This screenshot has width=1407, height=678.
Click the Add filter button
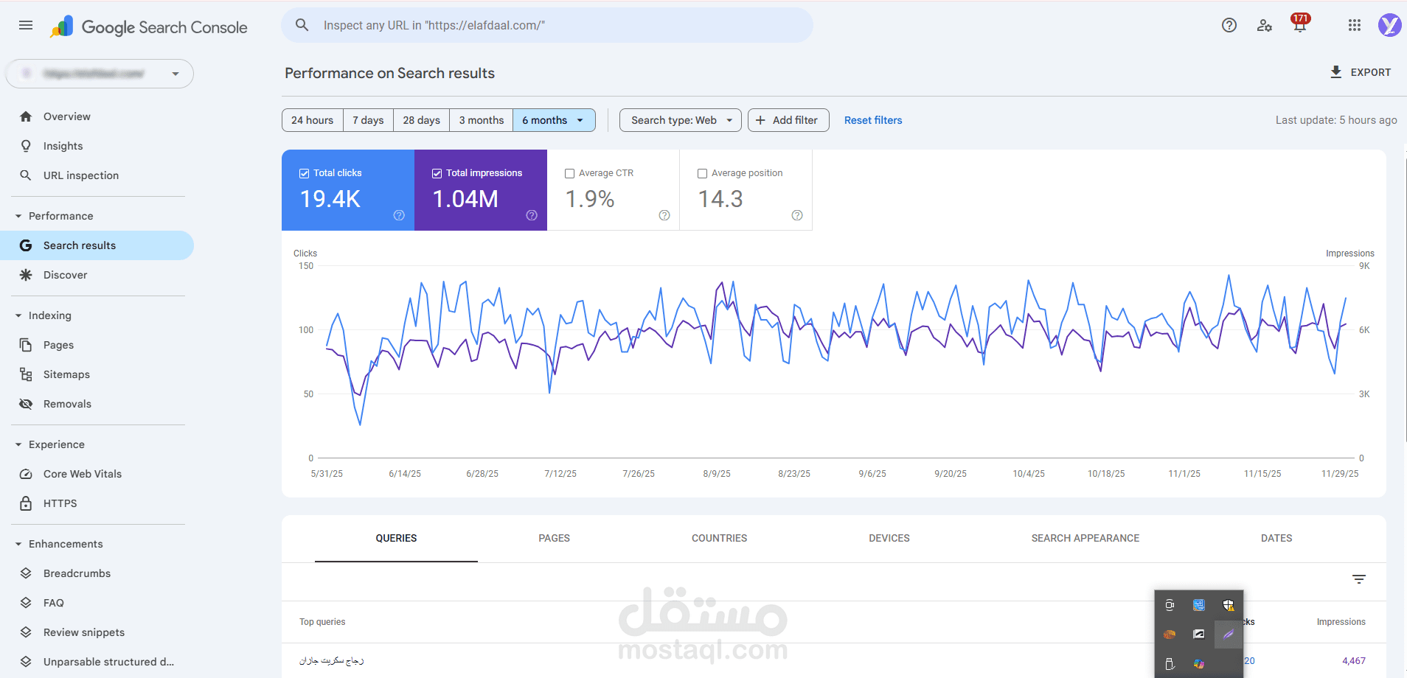click(788, 120)
